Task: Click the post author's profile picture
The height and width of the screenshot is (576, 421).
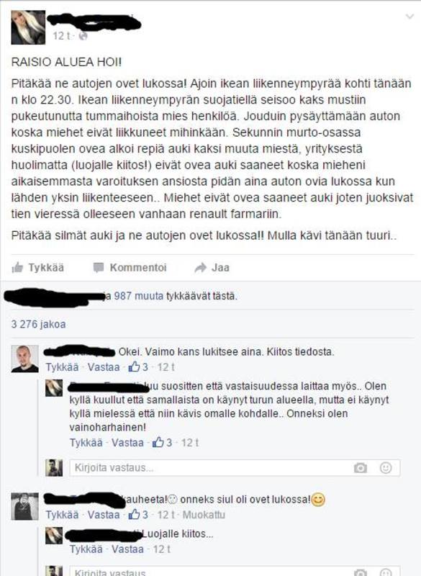Action: [x=28, y=27]
